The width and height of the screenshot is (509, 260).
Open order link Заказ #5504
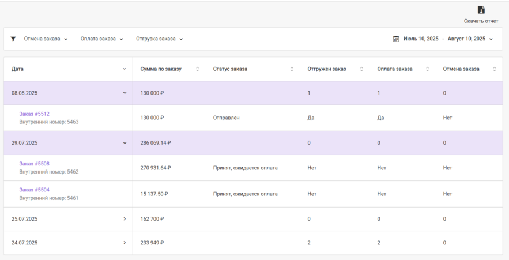coord(34,190)
